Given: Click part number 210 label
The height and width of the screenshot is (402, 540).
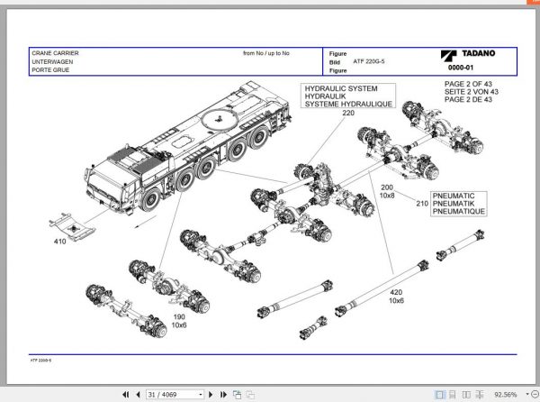Looking at the screenshot, I should pyautogui.click(x=422, y=204).
